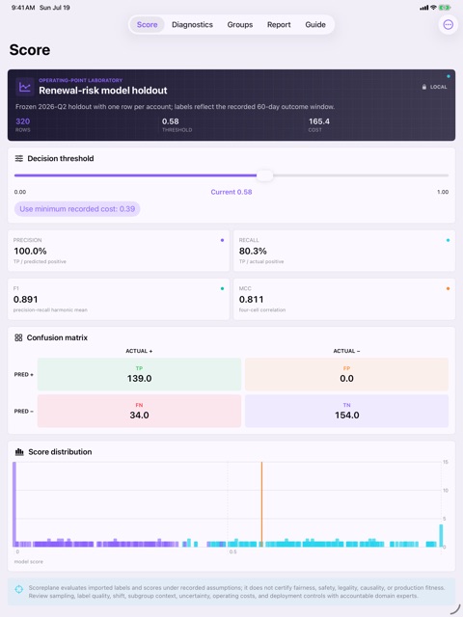
Task: Click the tall cyan bar at score 1
Action: pos(441,536)
